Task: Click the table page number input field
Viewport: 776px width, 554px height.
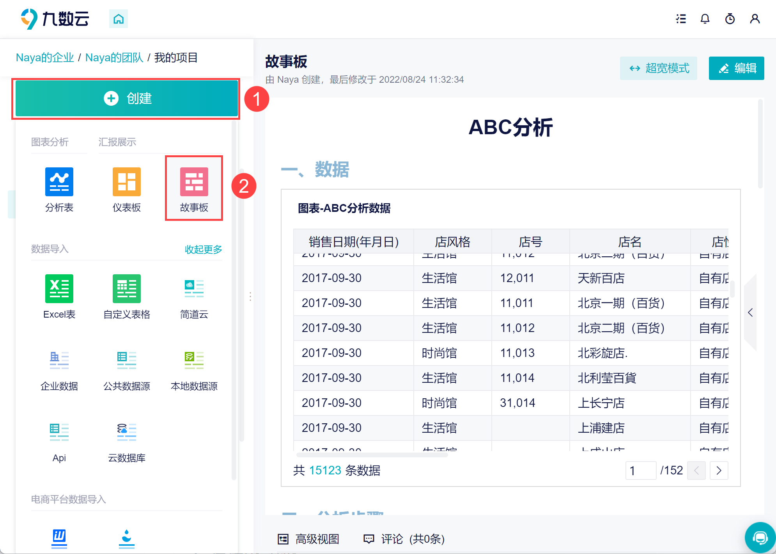Action: pos(641,471)
